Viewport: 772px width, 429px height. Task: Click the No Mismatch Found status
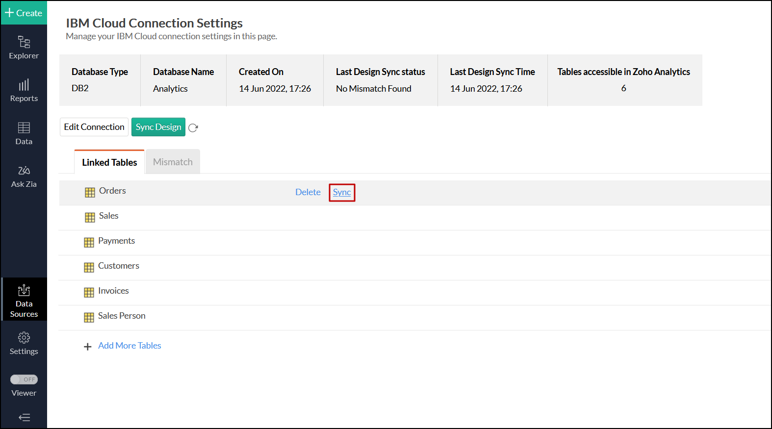click(x=374, y=89)
